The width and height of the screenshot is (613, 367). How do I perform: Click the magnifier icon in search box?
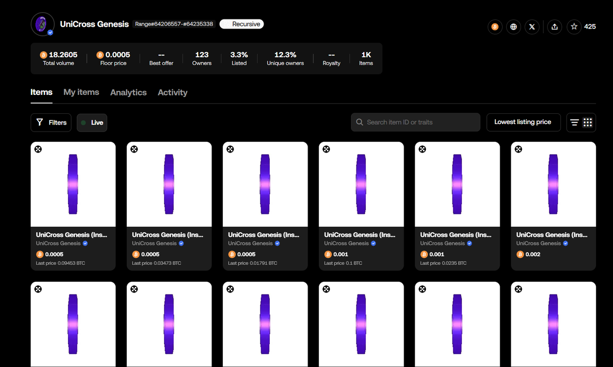[x=360, y=123]
